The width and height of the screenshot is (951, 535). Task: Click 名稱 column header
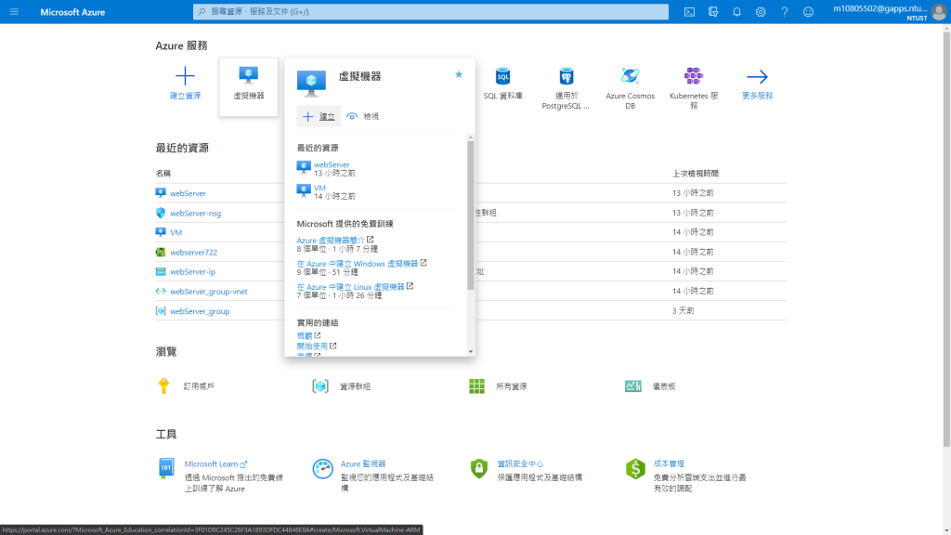163,174
